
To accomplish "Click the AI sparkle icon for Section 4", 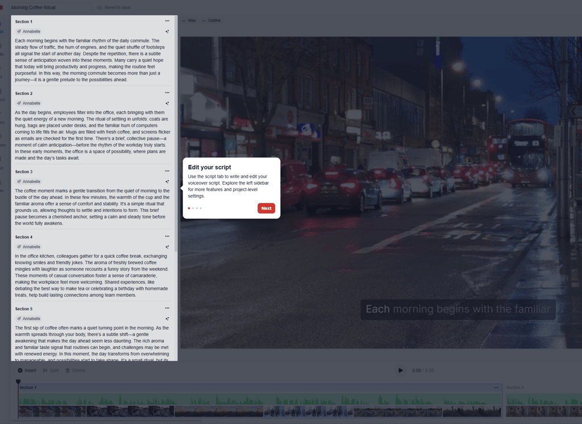I will pyautogui.click(x=167, y=247).
